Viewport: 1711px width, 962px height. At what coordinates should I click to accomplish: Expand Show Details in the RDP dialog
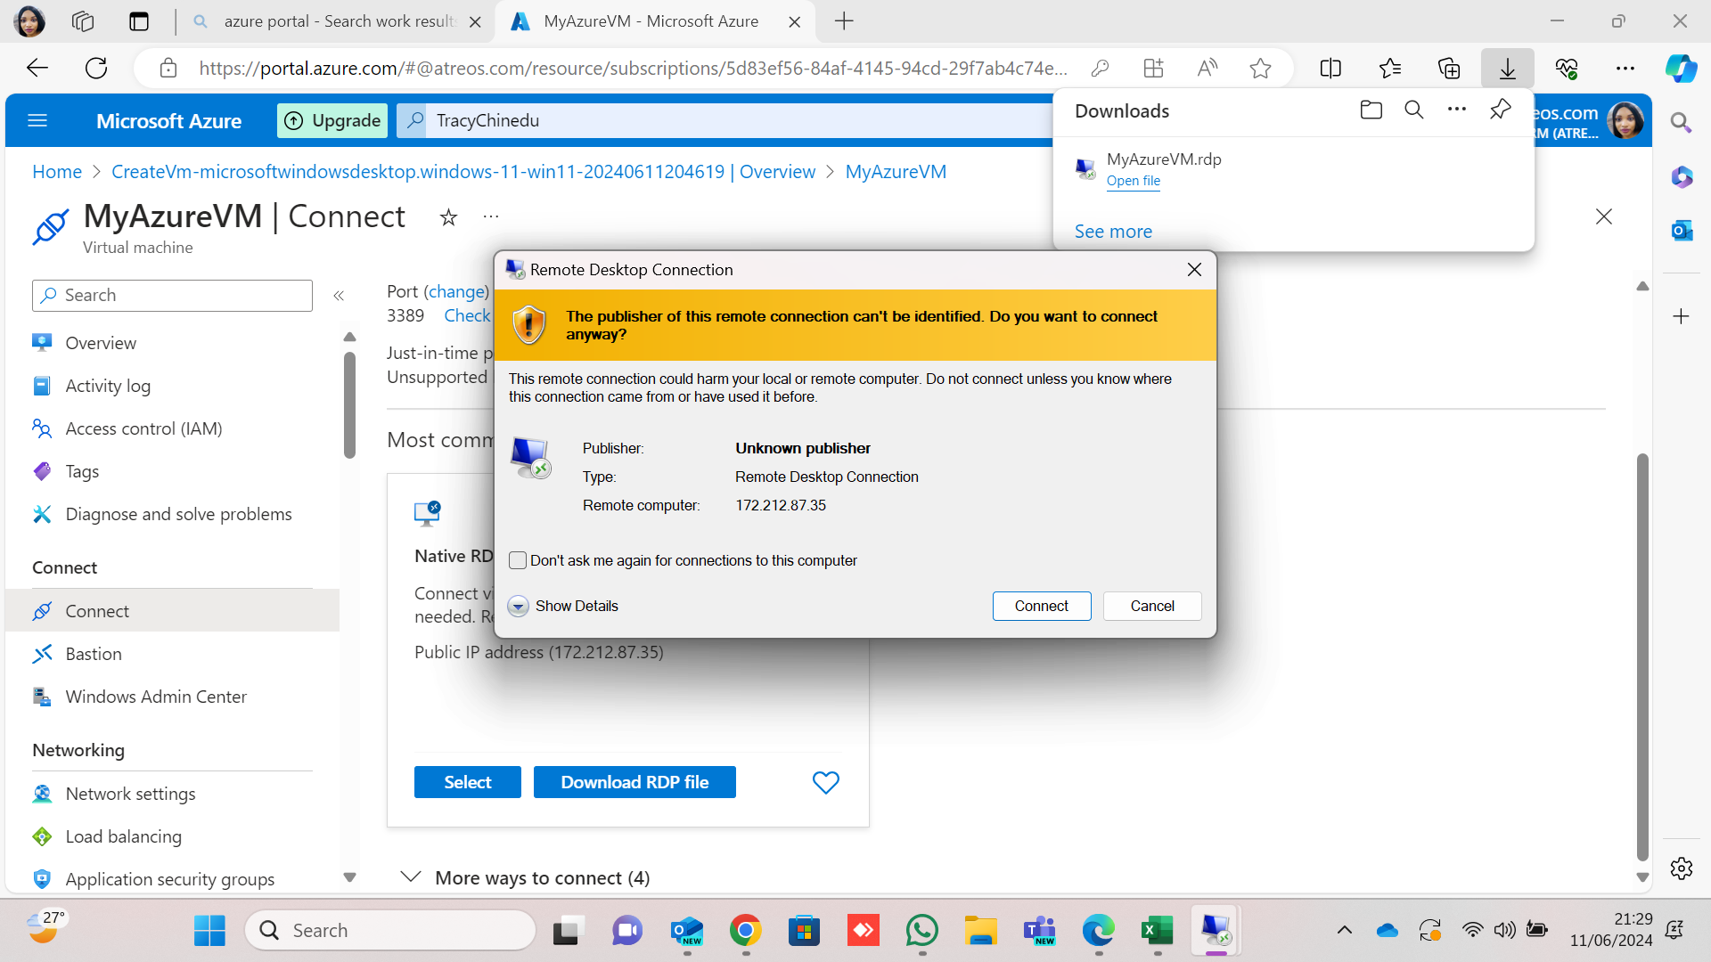(x=519, y=606)
